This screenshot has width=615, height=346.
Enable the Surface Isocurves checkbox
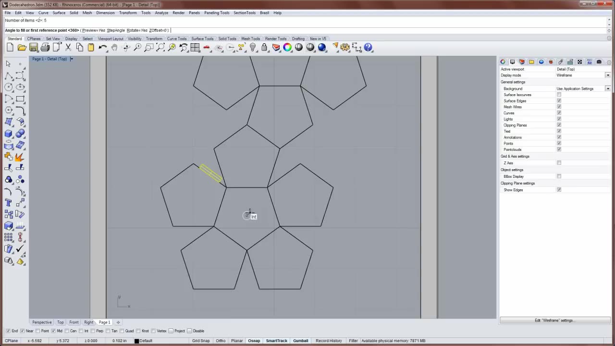click(x=559, y=95)
